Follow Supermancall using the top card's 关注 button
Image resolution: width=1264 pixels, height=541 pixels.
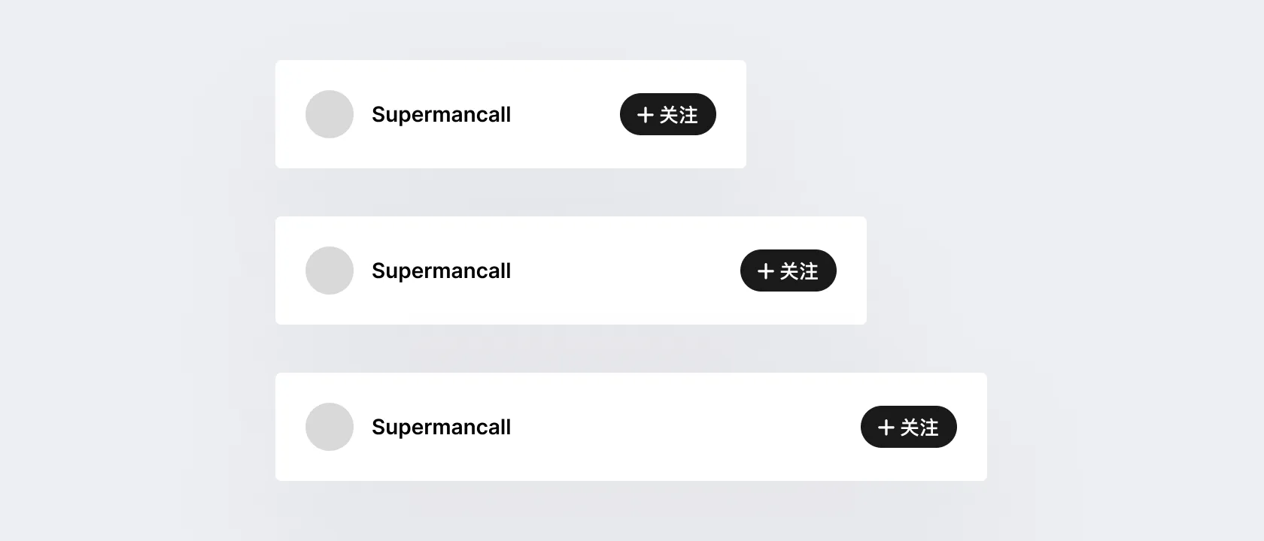click(x=667, y=114)
